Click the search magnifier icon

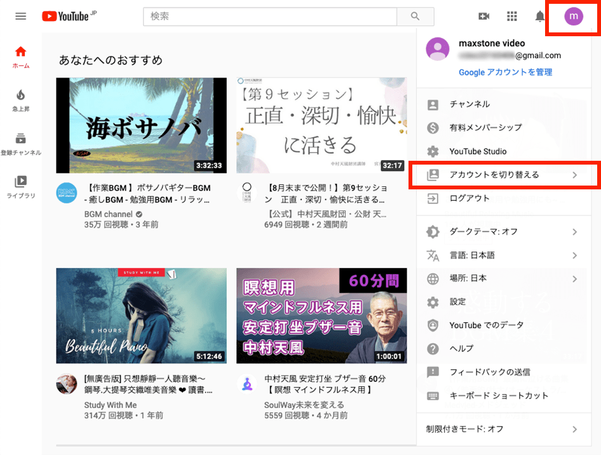pos(415,17)
